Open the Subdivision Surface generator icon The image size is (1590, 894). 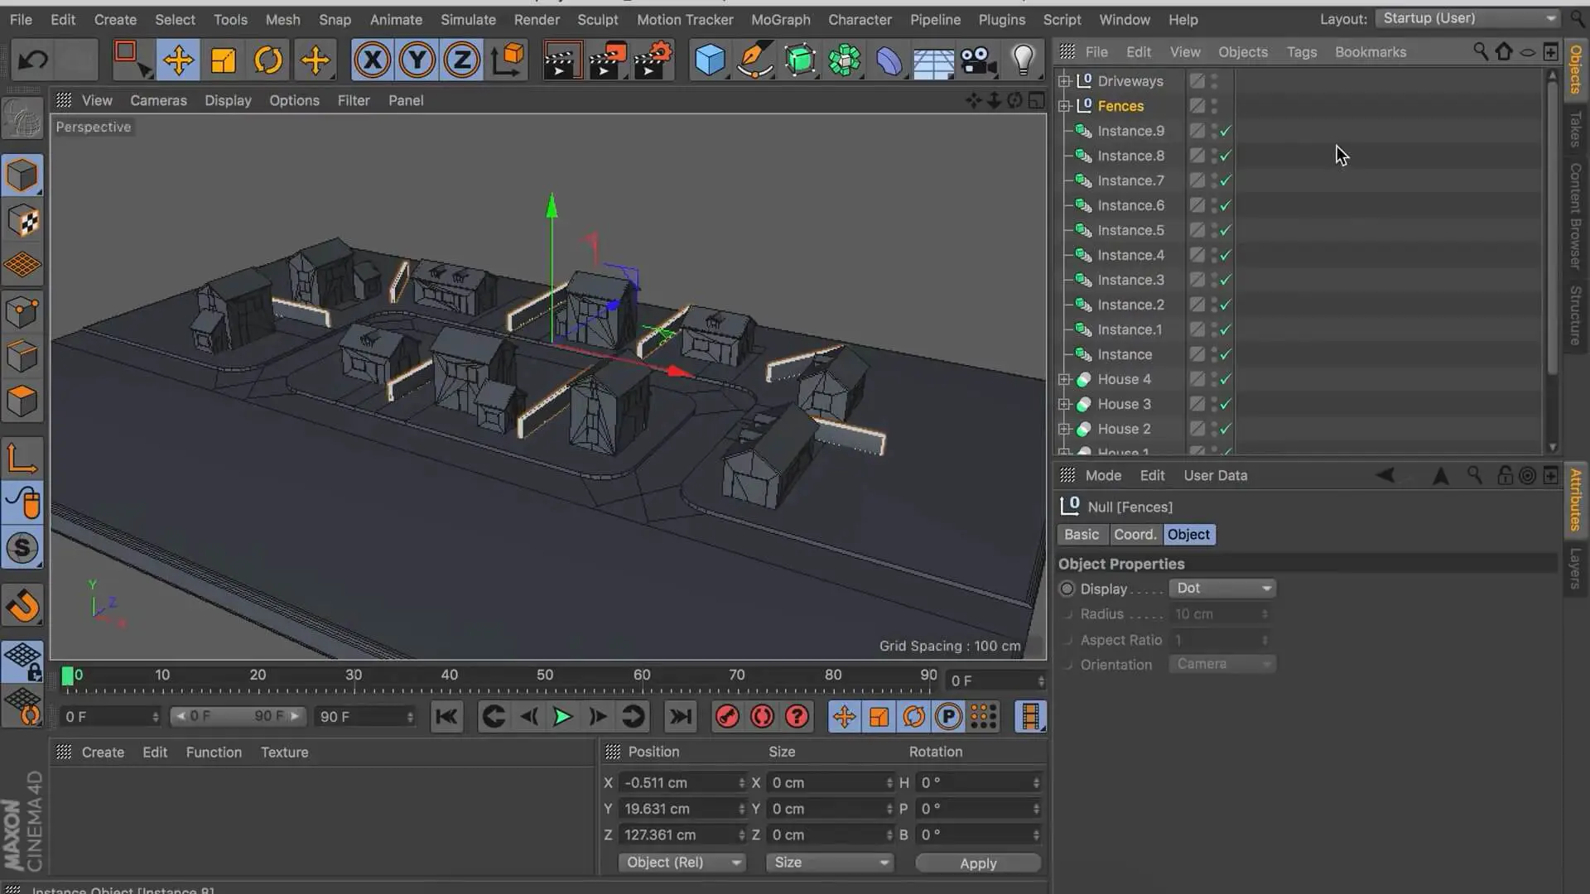point(800,60)
